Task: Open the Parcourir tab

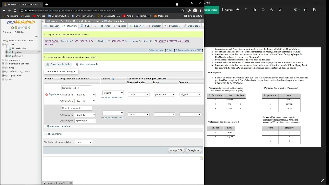Action: pos(51,26)
